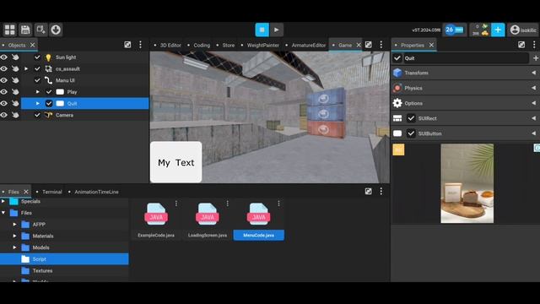Click the Menu UI object icon
Screen dimensions: 540x304
[x=48, y=80]
